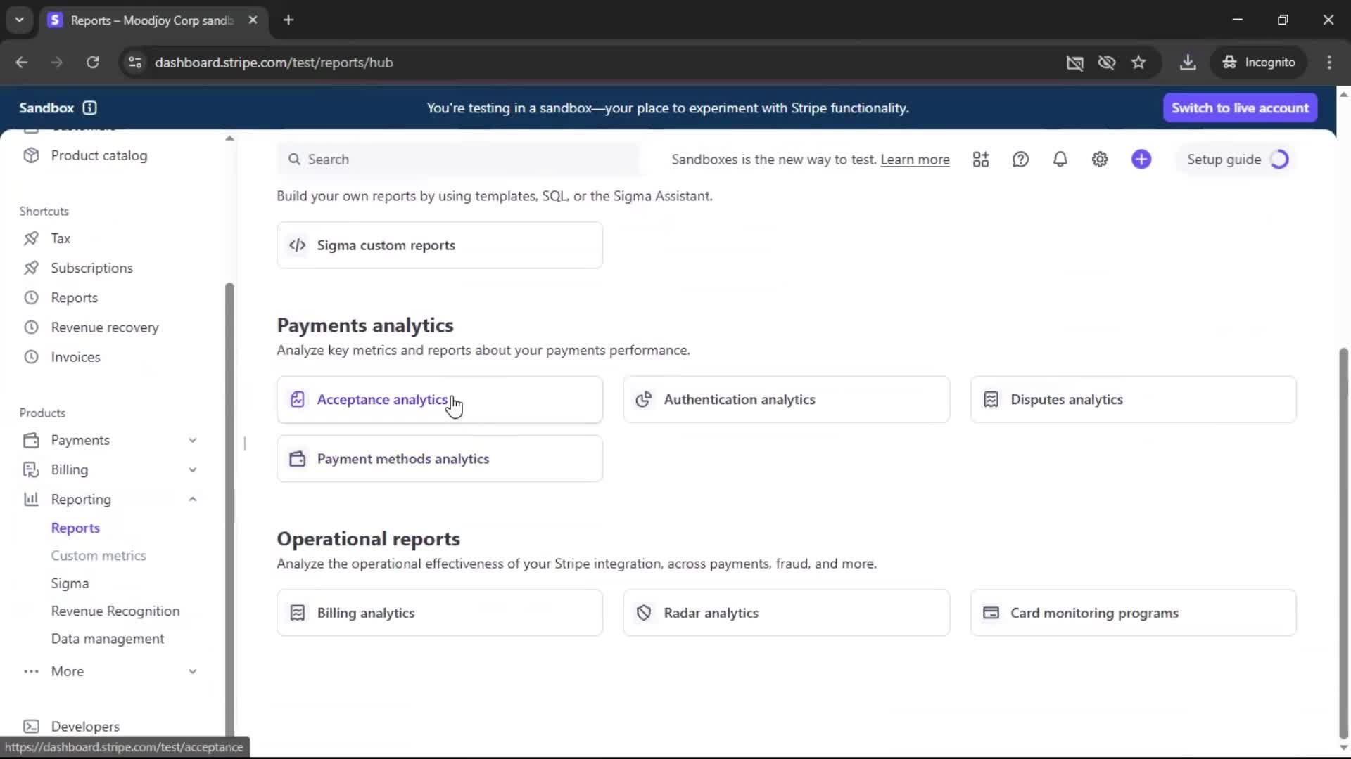This screenshot has width=1351, height=759.
Task: Open Custom metrics in sidebar
Action: point(99,556)
